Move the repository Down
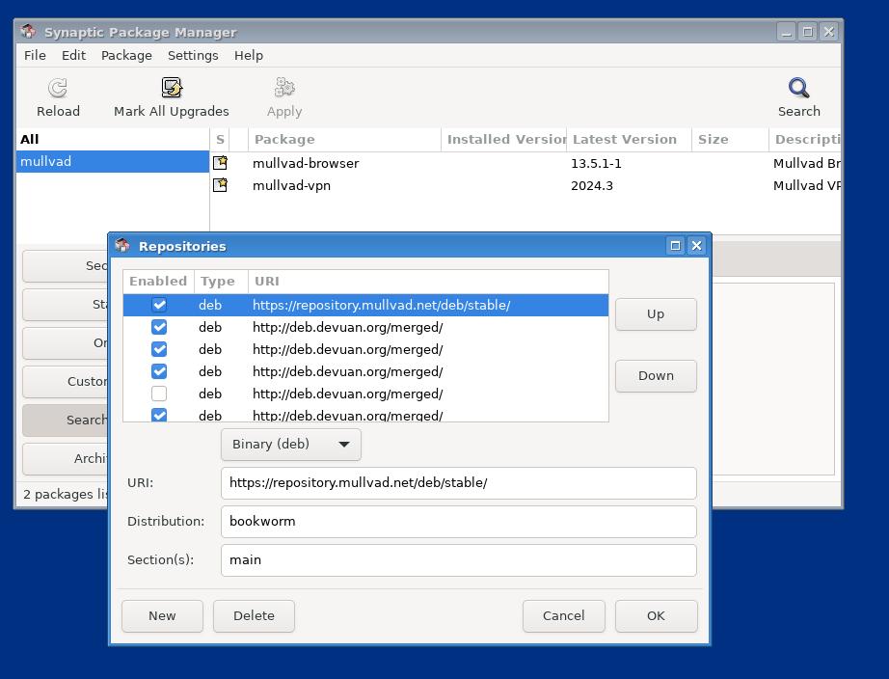Viewport: 889px width, 679px height. [656, 375]
